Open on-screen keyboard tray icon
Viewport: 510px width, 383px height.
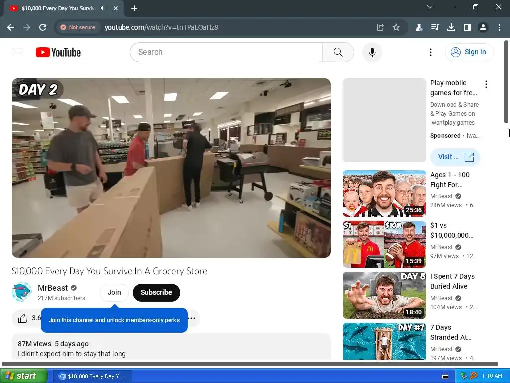(x=445, y=376)
